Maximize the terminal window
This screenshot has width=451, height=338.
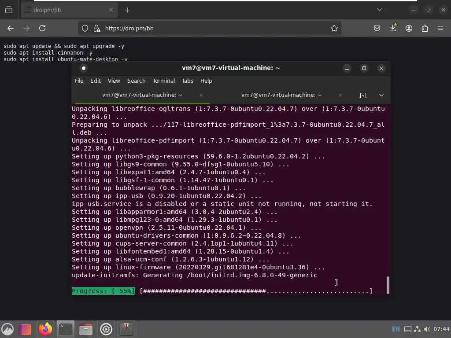click(x=364, y=68)
